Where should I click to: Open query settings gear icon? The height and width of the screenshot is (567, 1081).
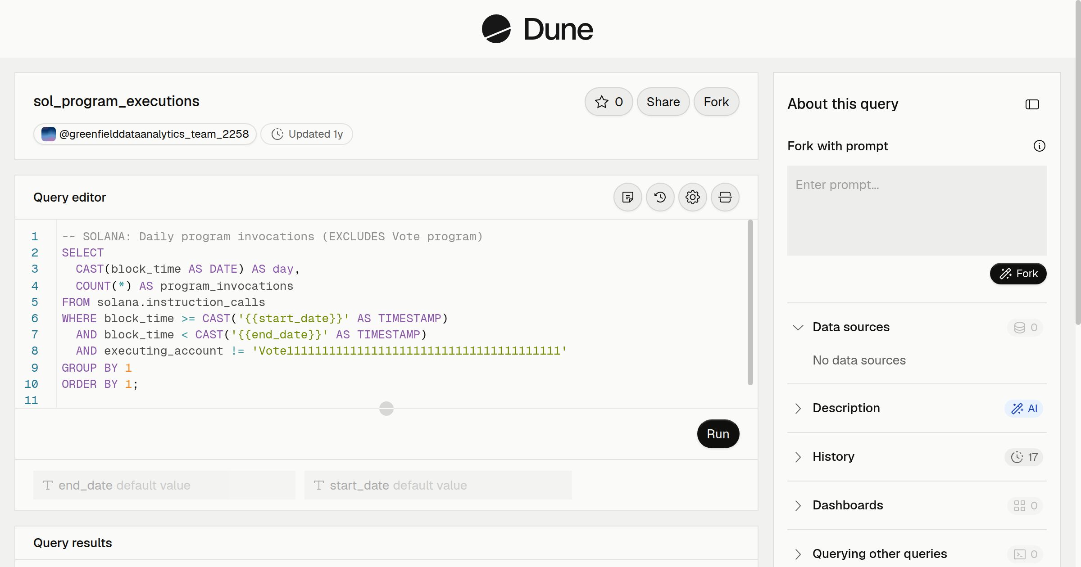tap(692, 197)
